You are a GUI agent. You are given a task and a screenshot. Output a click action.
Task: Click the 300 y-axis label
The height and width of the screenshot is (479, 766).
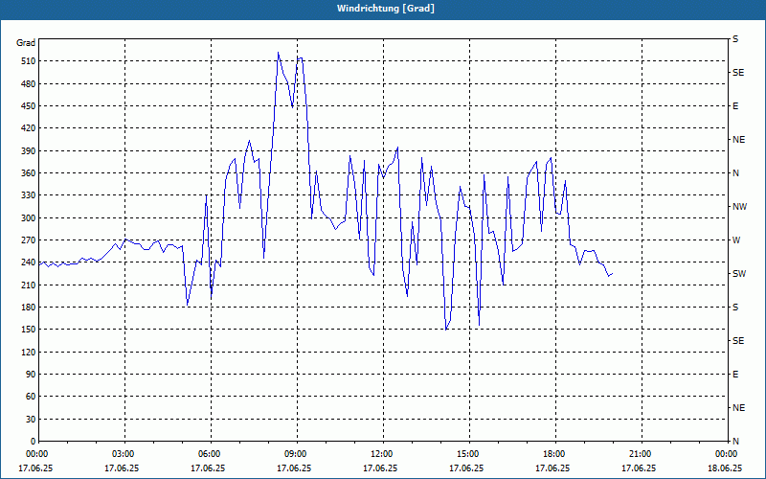point(28,217)
